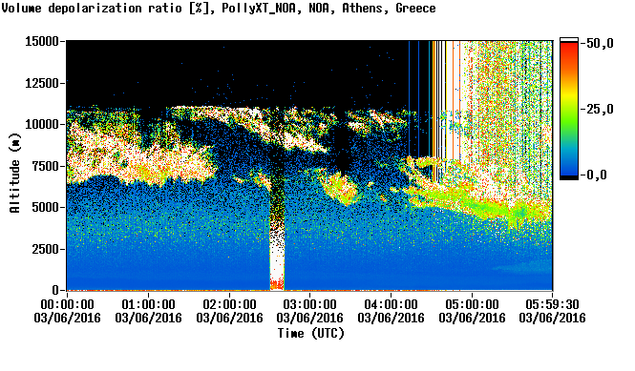635x371 pixels.
Task: Click the Time (UTC) axis label
Action: (x=310, y=334)
